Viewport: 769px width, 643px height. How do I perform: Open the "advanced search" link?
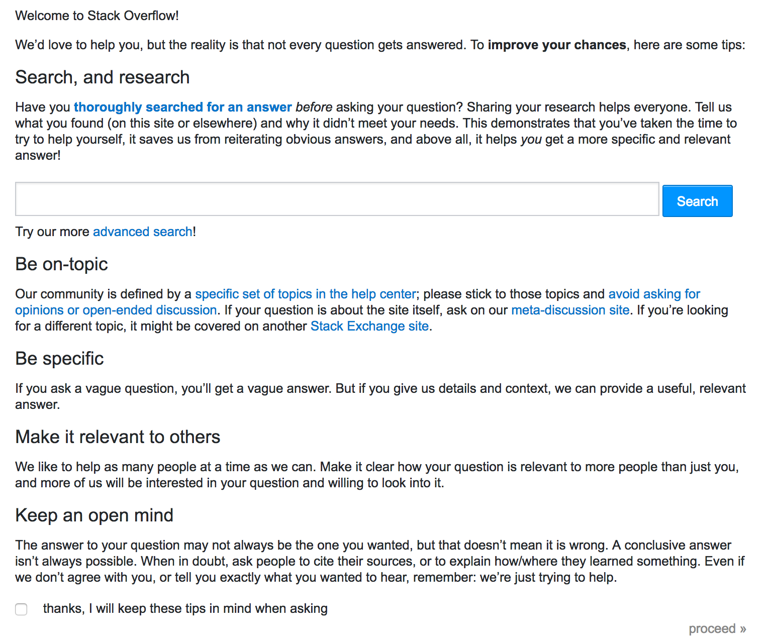coord(143,232)
